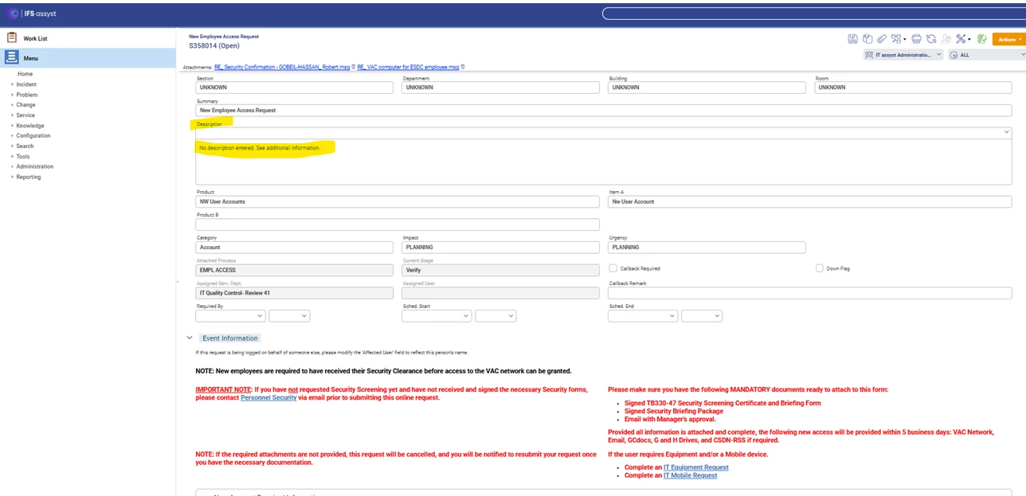Click the Urgency field showing PLANNING
Image resolution: width=1026 pixels, height=496 pixels.
pos(707,248)
